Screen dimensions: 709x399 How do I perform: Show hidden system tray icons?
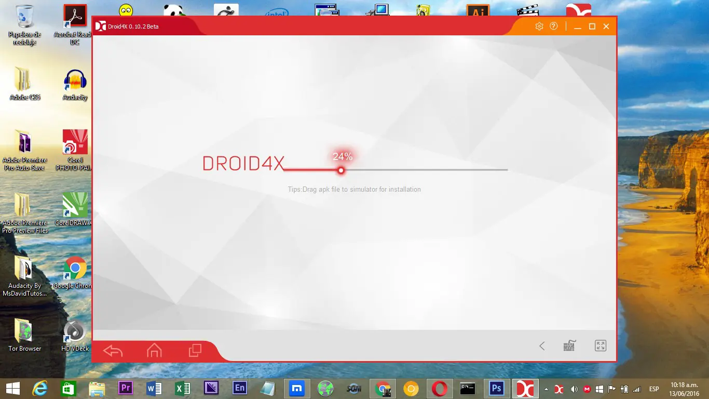coord(546,389)
